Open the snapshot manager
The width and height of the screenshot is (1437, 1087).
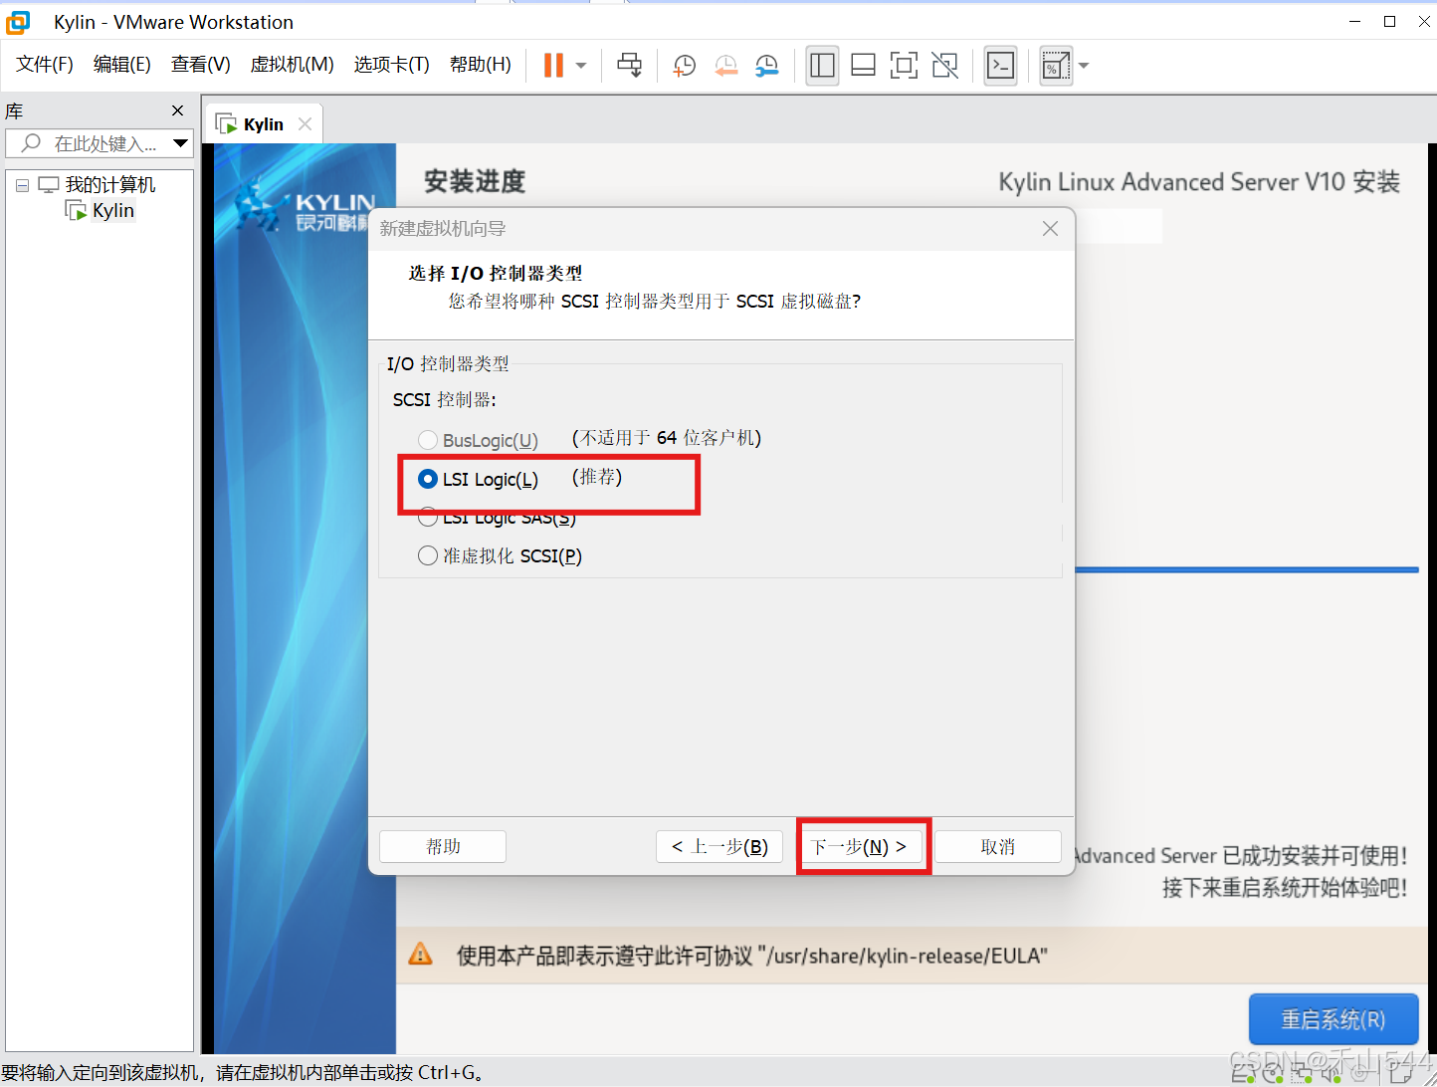[x=767, y=66]
